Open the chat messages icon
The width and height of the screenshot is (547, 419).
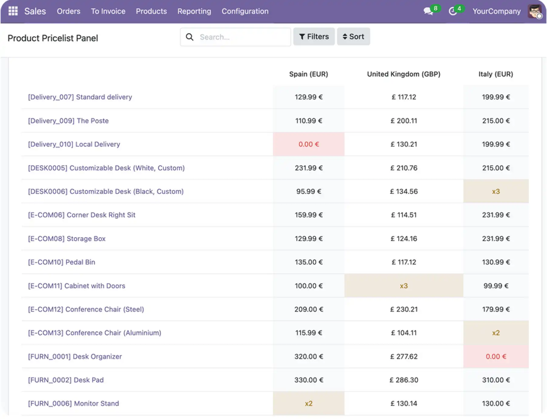[428, 11]
